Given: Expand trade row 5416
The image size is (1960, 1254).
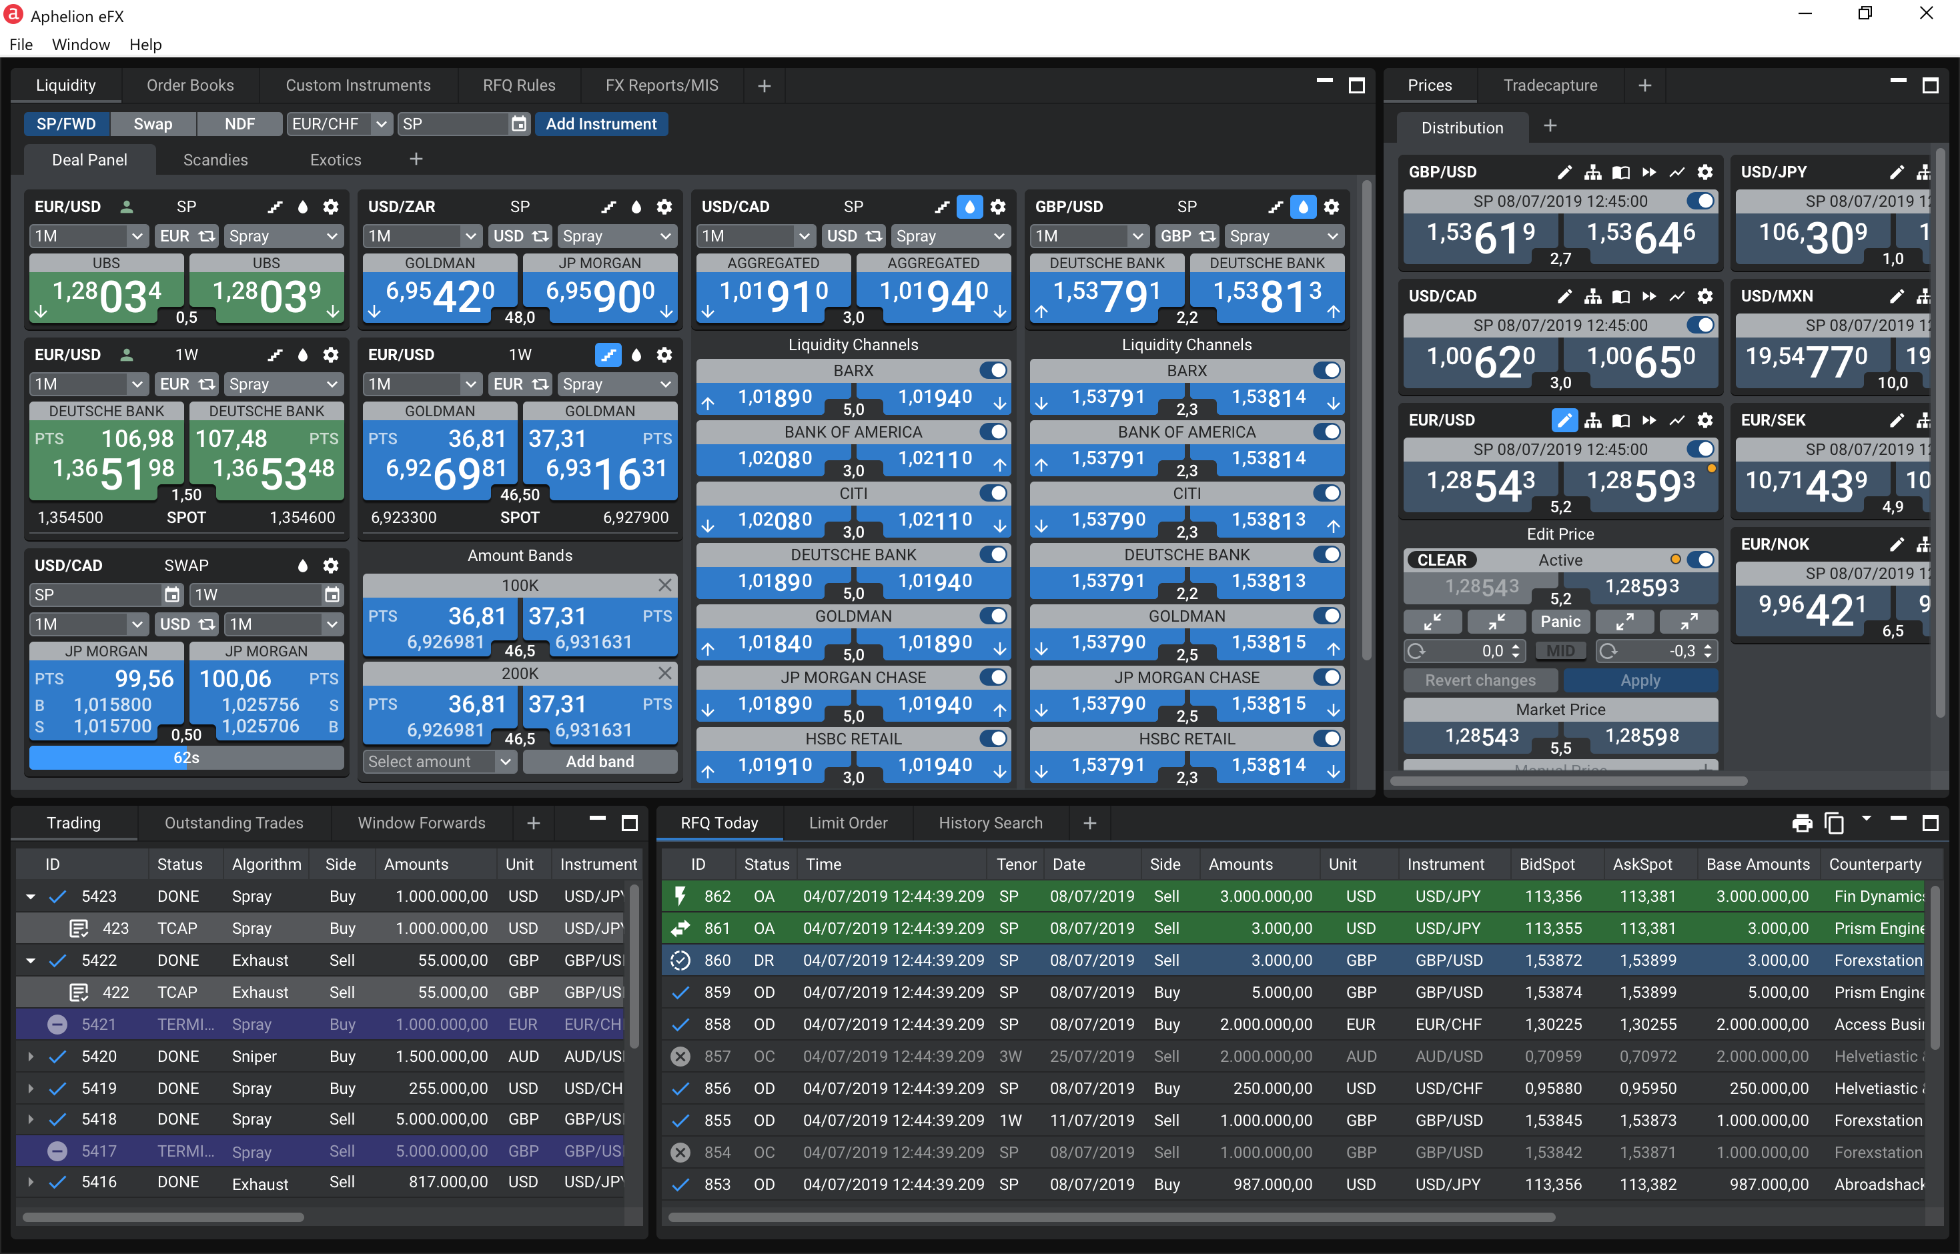Looking at the screenshot, I should click(31, 1183).
